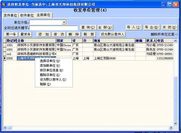Choose 刷新(Z) from context menu
This screenshot has width=181, height=133.
pos(54,84)
